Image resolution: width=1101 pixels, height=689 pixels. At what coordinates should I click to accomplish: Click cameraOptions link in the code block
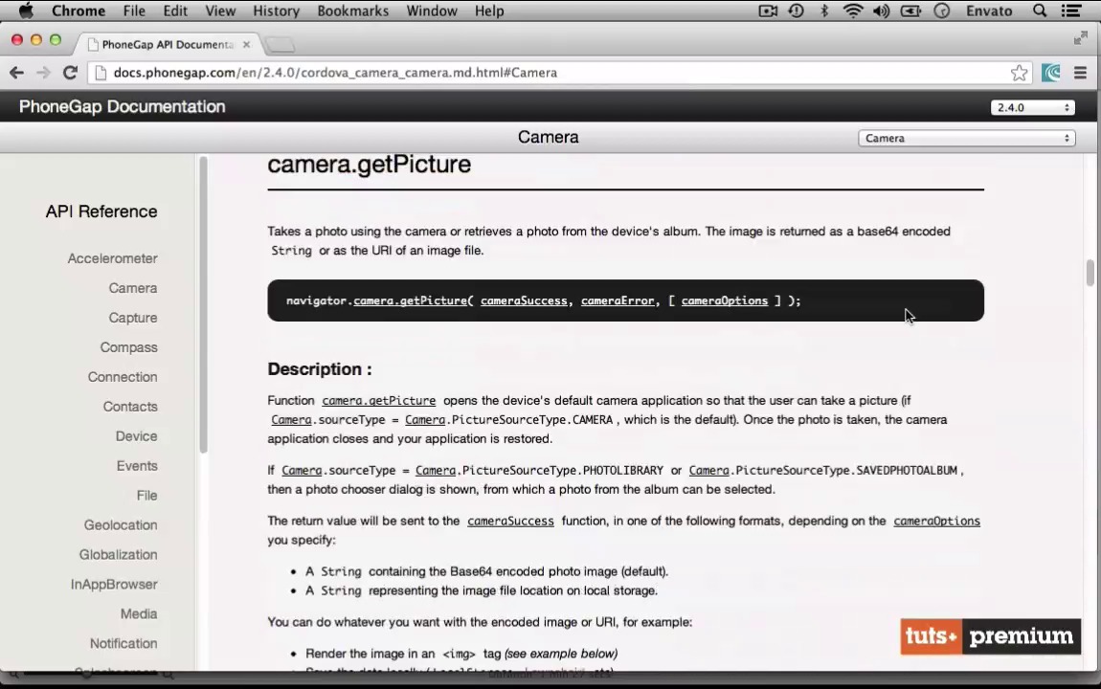(x=725, y=300)
